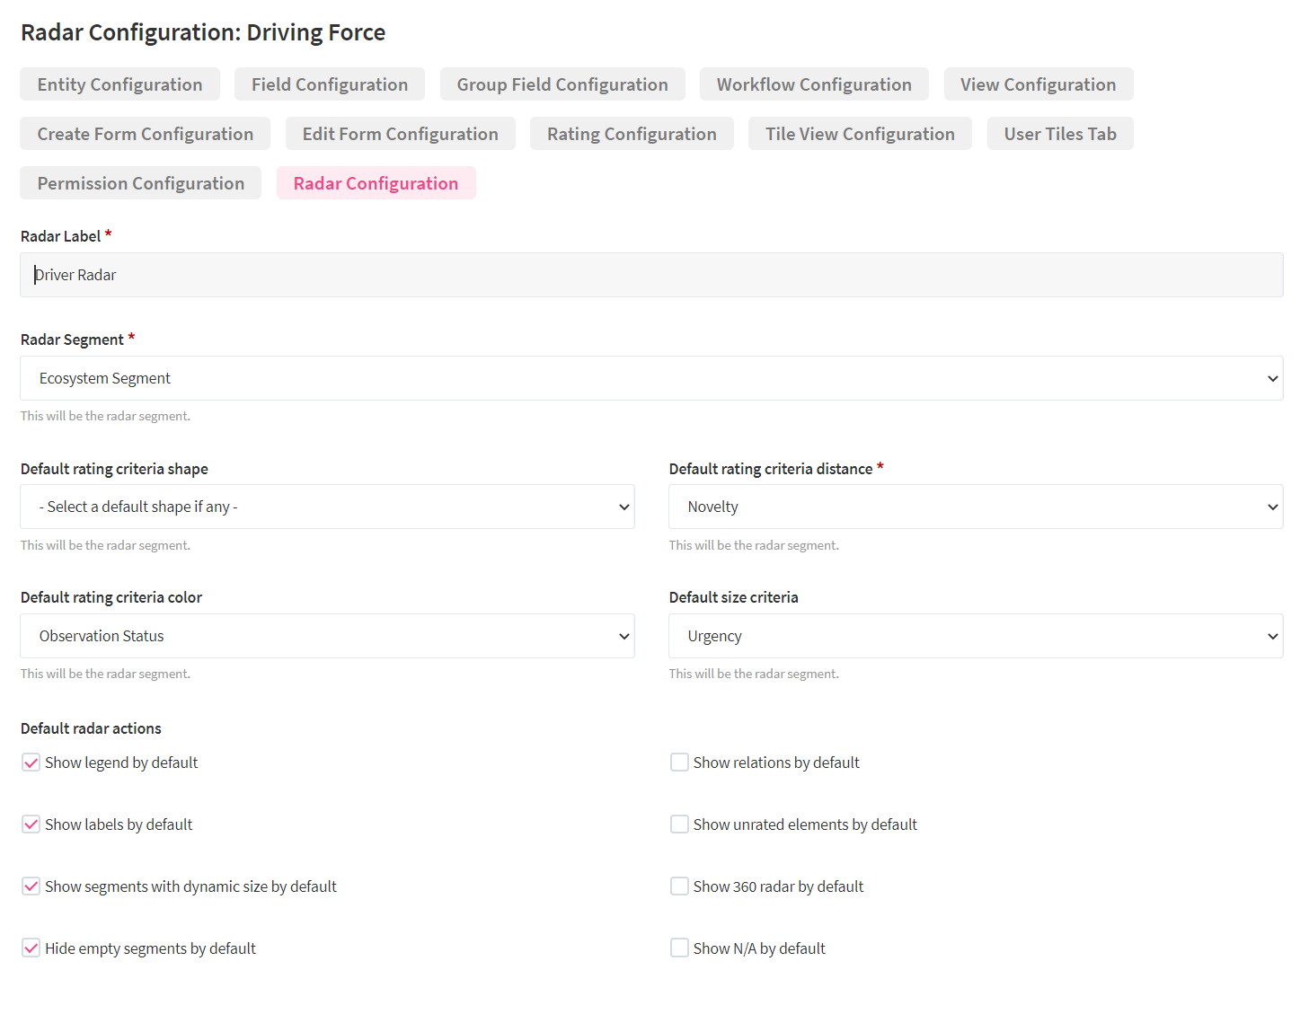
Task: Open Group Field Configuration tab
Action: point(562,84)
